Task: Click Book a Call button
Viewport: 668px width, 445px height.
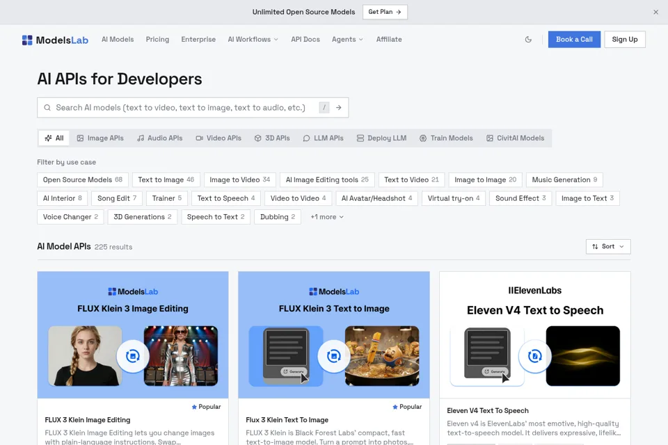Action: (x=574, y=40)
